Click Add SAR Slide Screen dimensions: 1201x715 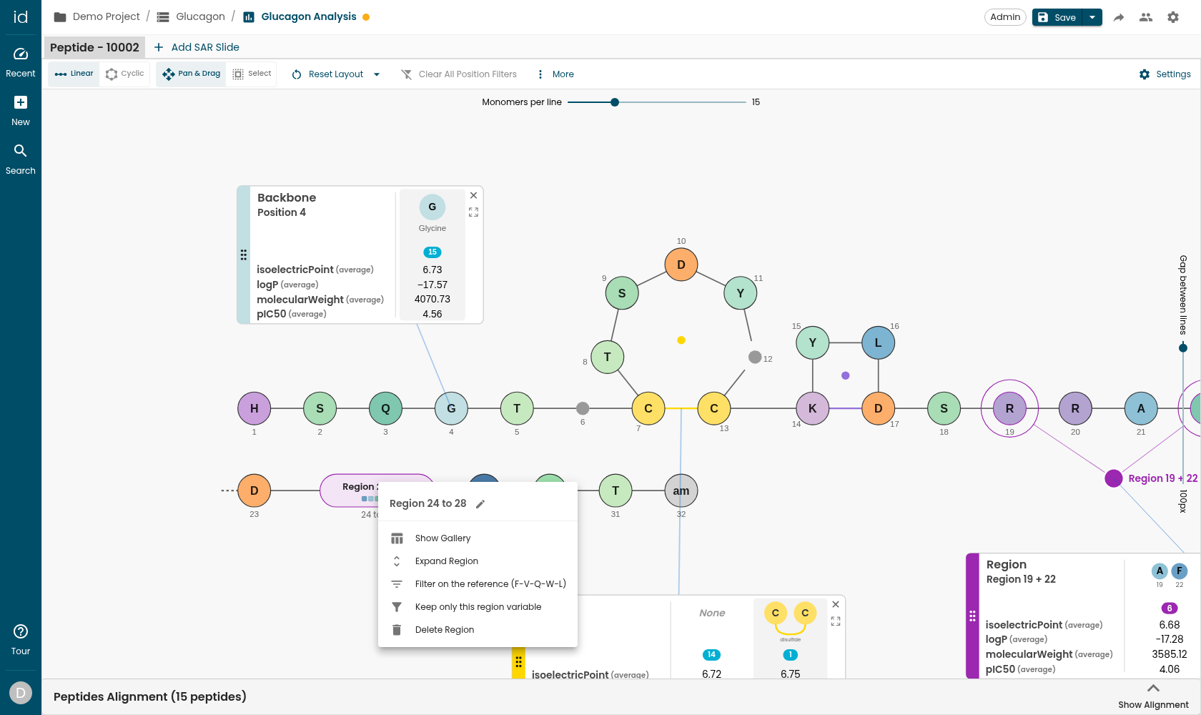pyautogui.click(x=197, y=47)
